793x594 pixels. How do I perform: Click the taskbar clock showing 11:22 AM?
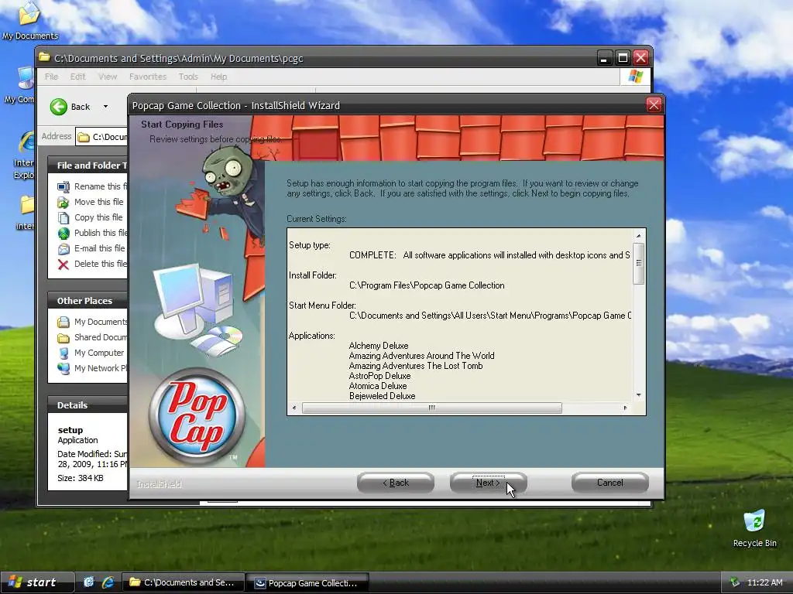click(x=764, y=582)
